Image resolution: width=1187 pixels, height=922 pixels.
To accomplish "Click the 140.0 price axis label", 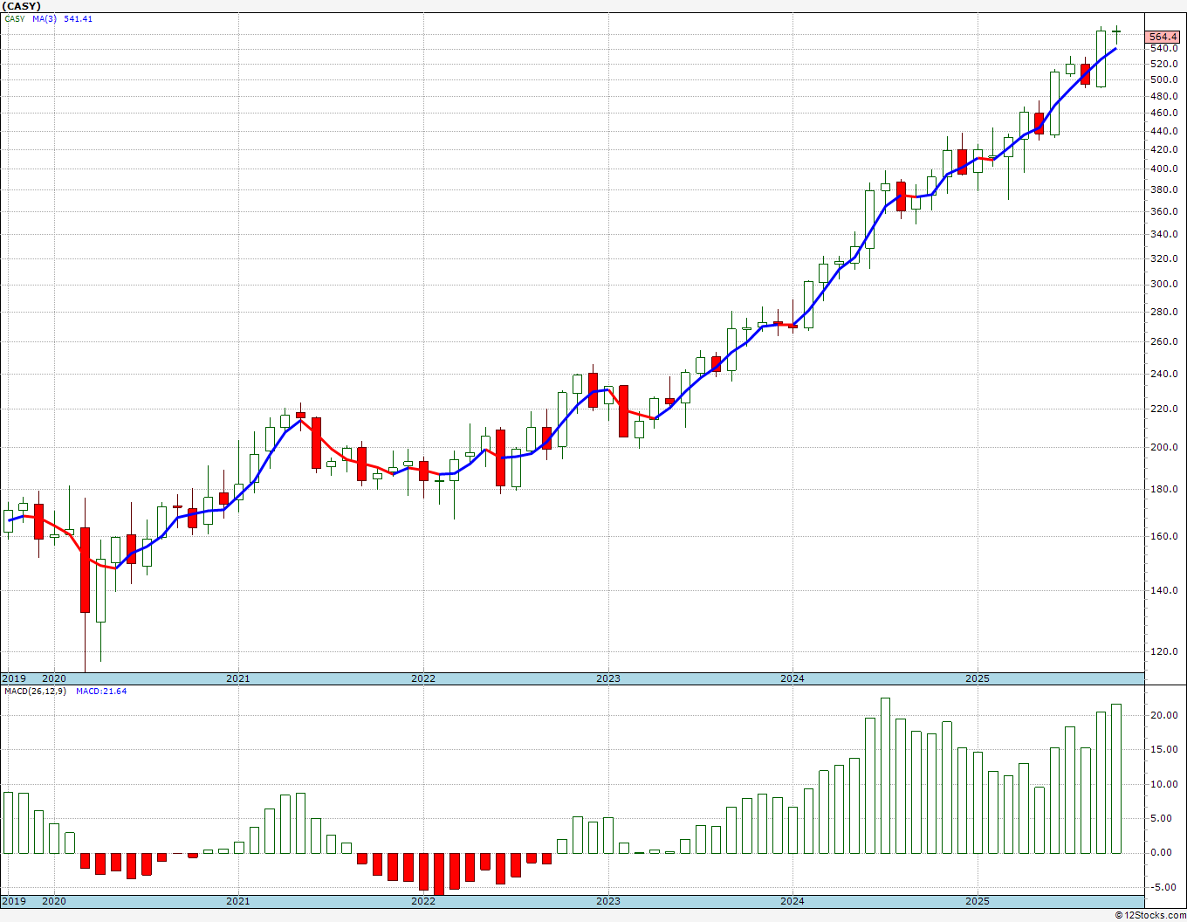I will click(1163, 590).
